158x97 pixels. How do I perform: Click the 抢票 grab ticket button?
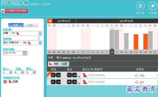[x=65, y=64]
